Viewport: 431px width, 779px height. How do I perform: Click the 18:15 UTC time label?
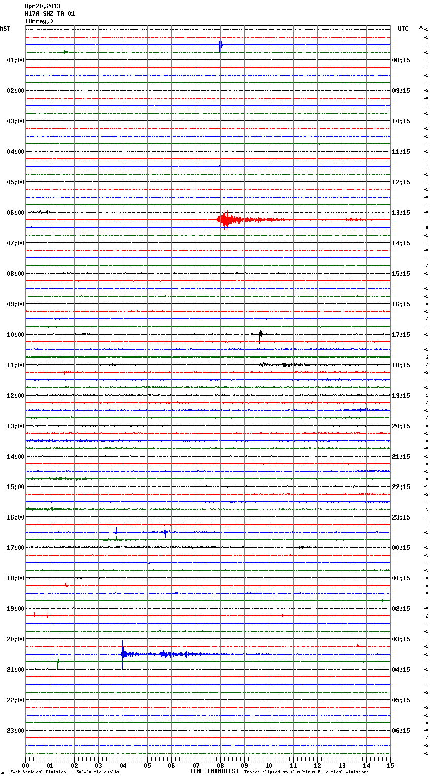tap(401, 365)
